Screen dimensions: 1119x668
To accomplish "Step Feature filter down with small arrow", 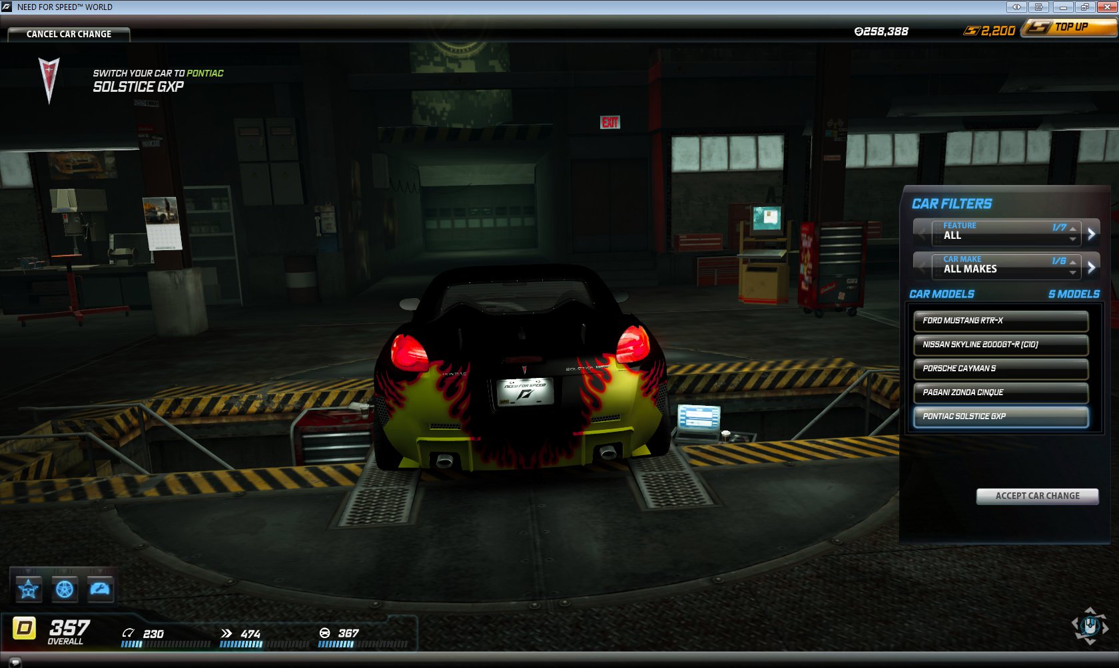I will click(1072, 239).
